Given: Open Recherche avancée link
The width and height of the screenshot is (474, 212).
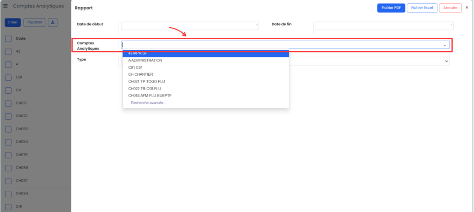Looking at the screenshot, I should [148, 103].
